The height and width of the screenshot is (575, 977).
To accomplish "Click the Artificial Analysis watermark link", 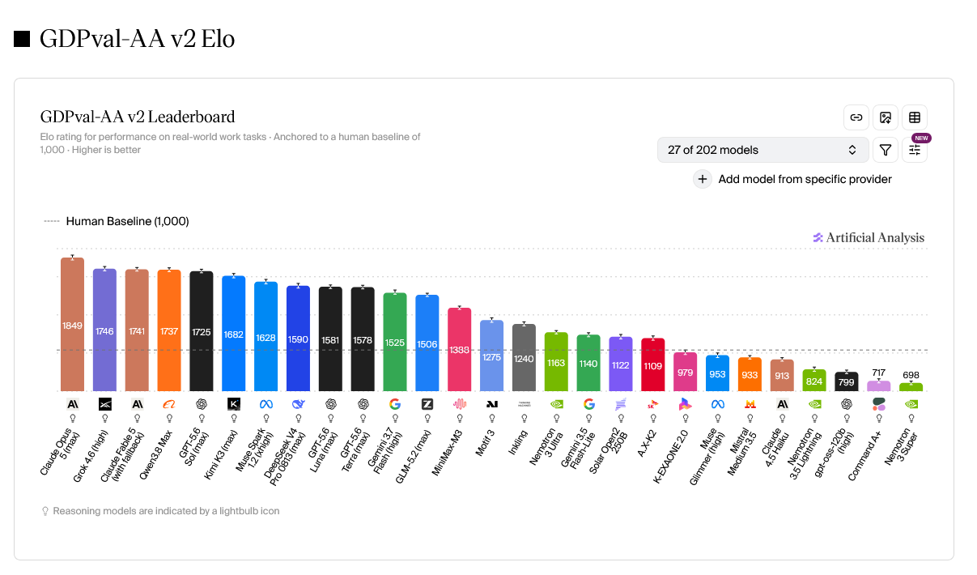I will 869,237.
